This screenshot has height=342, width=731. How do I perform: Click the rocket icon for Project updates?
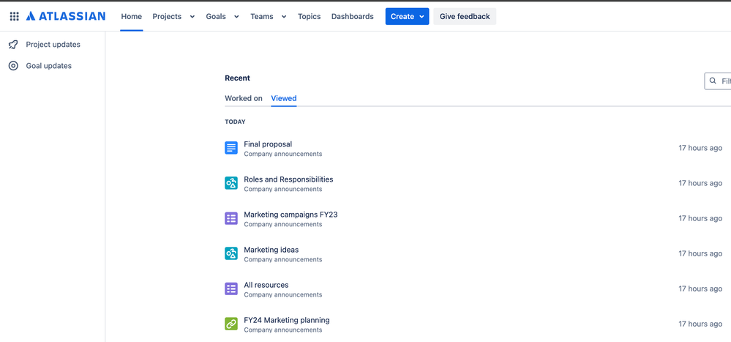[13, 45]
